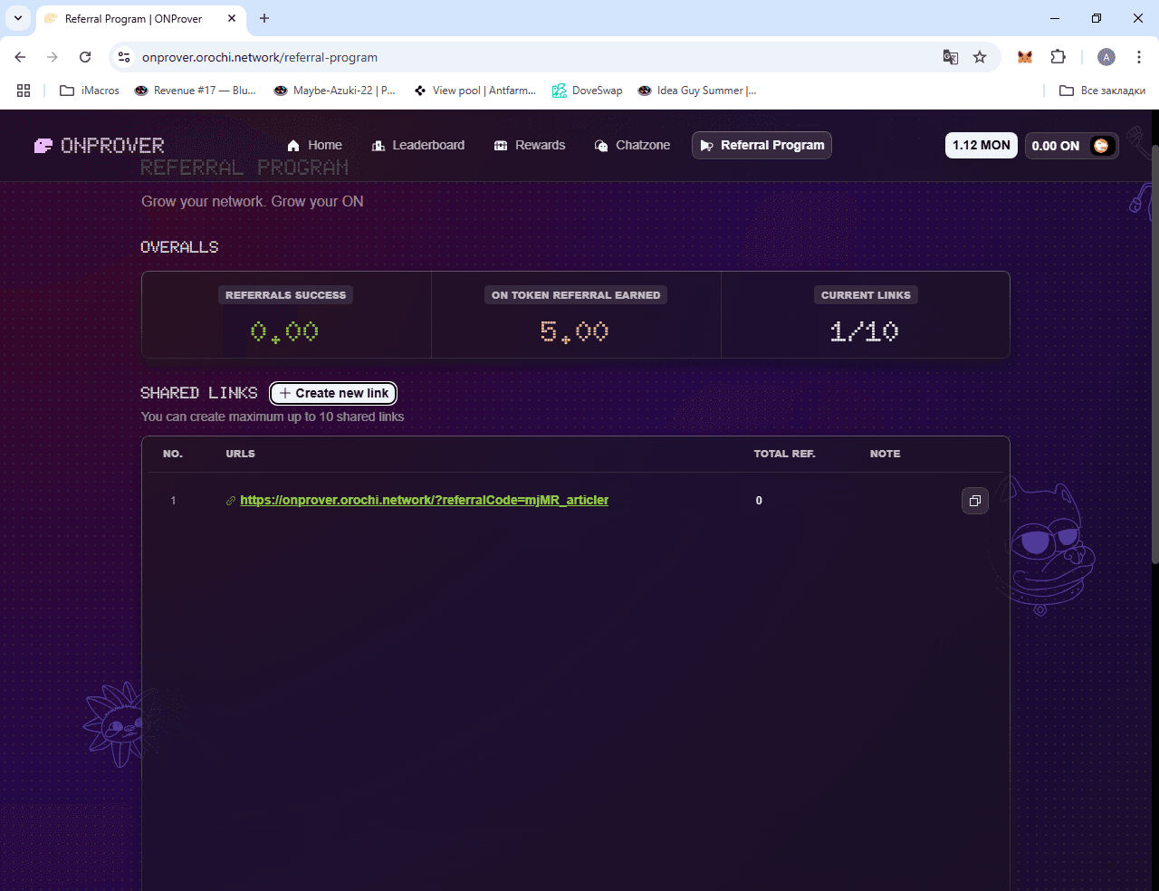The image size is (1159, 891).
Task: Open the tab search dropdown
Action: [x=17, y=18]
